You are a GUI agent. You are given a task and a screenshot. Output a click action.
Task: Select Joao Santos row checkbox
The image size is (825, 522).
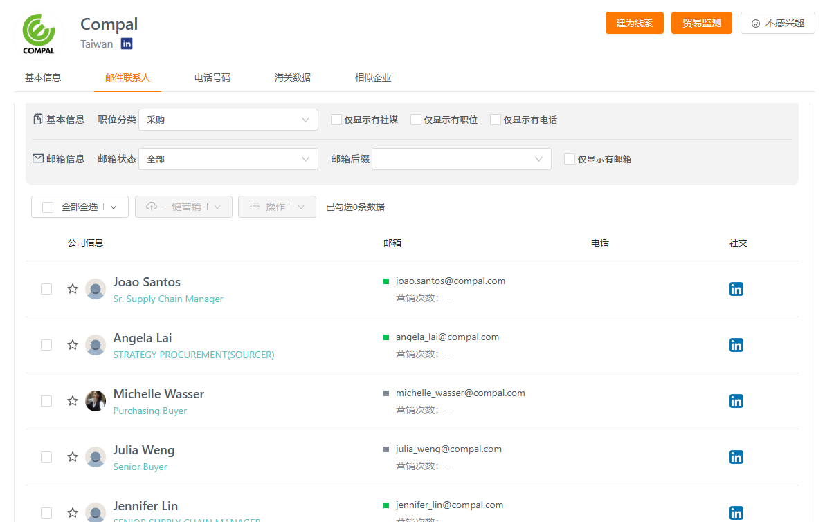pyautogui.click(x=46, y=289)
